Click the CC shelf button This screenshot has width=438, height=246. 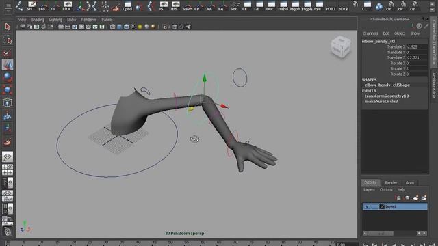point(366,5)
